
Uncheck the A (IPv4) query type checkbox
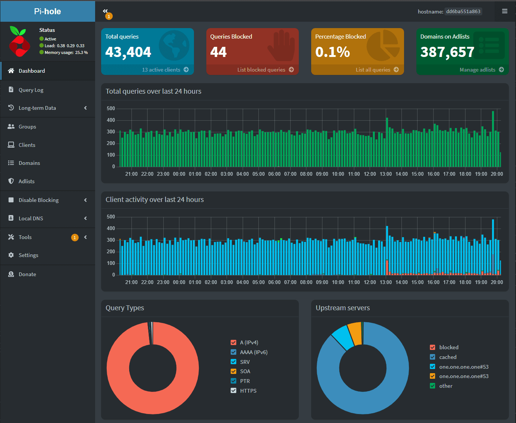pyautogui.click(x=234, y=342)
